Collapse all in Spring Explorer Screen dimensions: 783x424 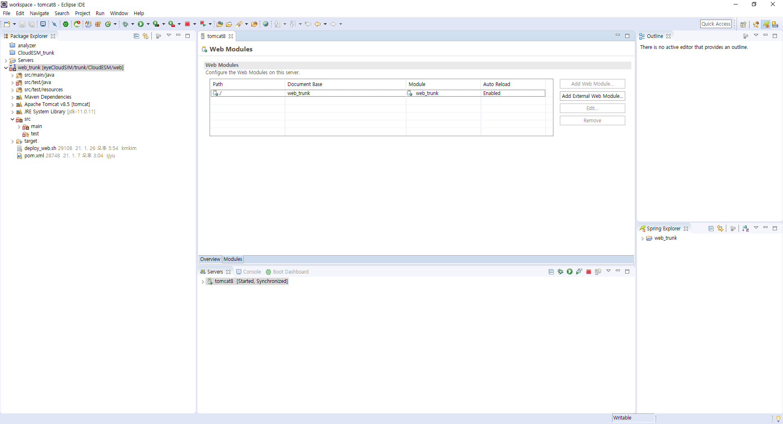click(711, 229)
